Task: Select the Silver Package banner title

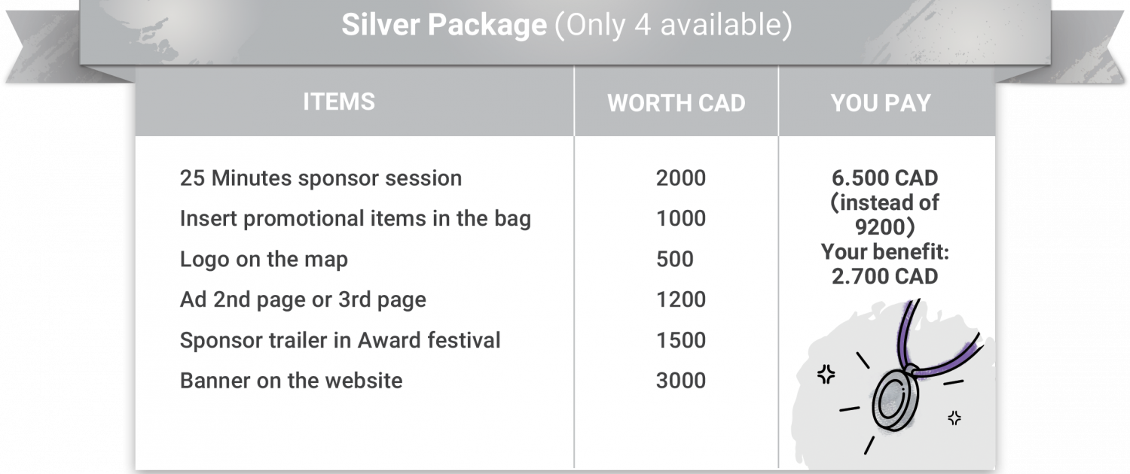Action: 567,26
